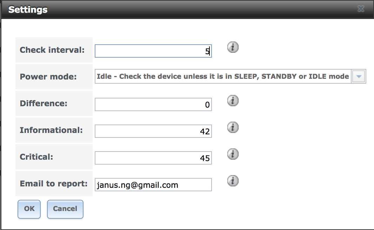Select the Informational temperature field showing 42
Viewport: 374px width, 230px height.
(x=153, y=131)
